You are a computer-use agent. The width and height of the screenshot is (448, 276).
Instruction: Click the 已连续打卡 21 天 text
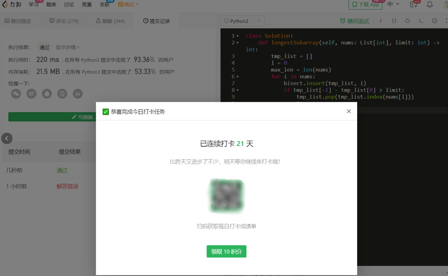[x=227, y=144]
